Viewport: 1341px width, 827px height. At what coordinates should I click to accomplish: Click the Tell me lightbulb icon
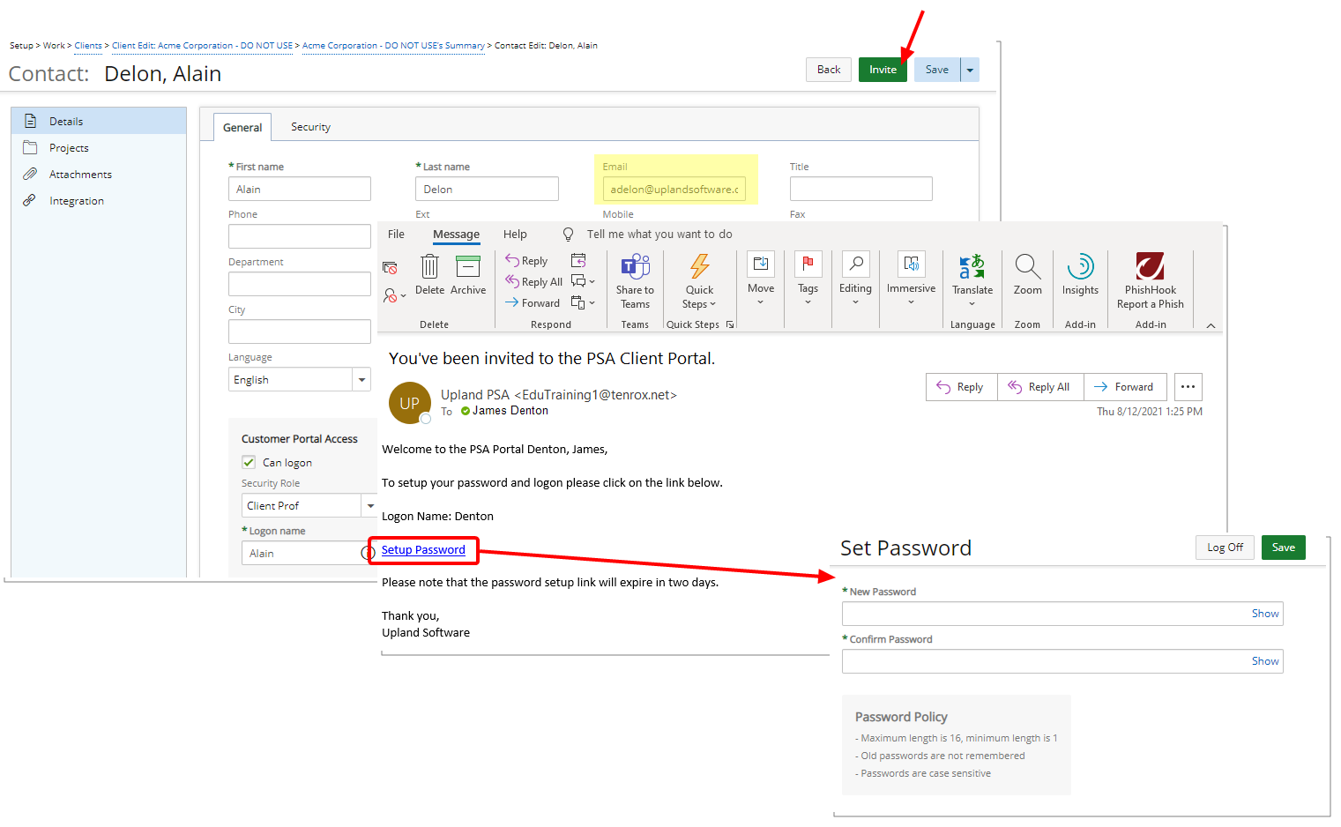pos(568,235)
